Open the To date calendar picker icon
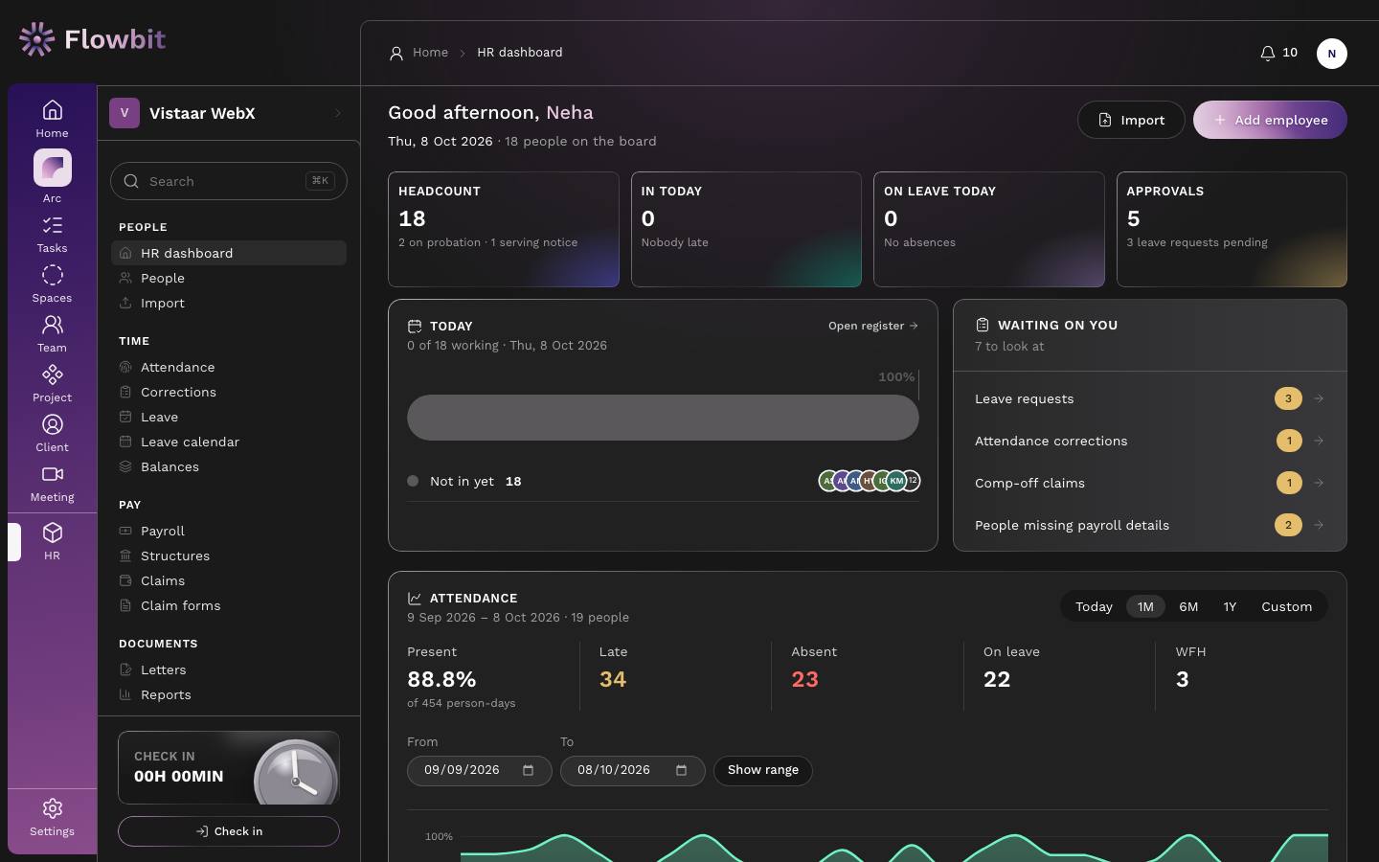The height and width of the screenshot is (862, 1379). pos(681,770)
